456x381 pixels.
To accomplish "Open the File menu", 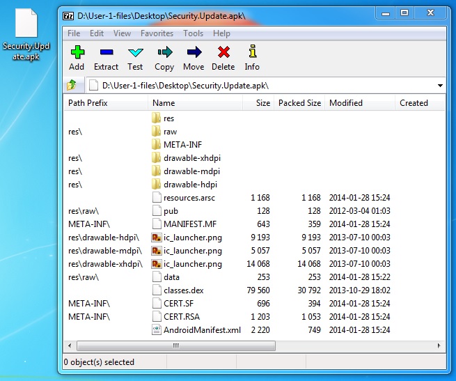I will (74, 33).
